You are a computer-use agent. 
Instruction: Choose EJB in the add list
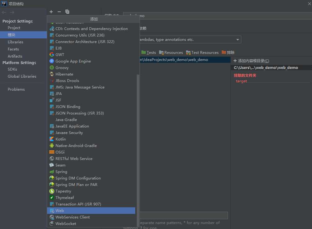point(91,48)
